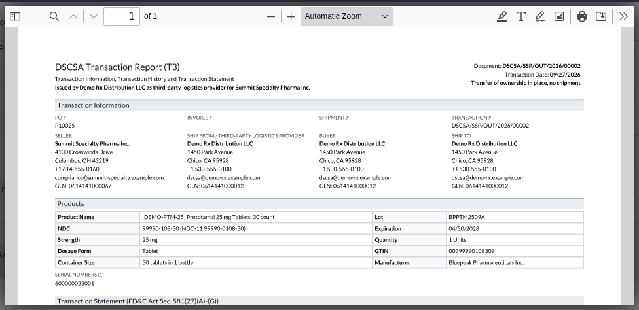Click Quantity value 1 Units
Image resolution: width=639 pixels, height=310 pixels.
458,240
